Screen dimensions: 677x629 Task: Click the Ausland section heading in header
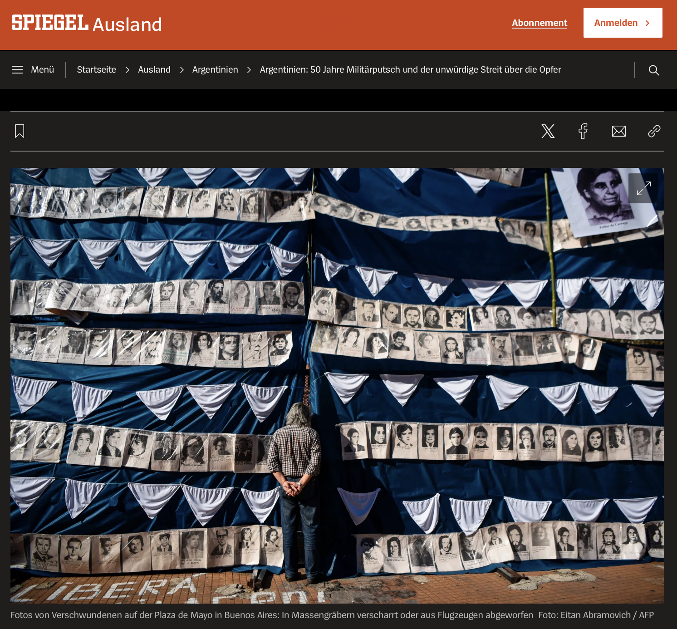[127, 25]
